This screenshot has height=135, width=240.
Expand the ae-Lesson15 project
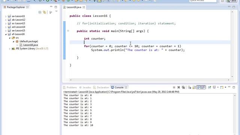click(6, 31)
